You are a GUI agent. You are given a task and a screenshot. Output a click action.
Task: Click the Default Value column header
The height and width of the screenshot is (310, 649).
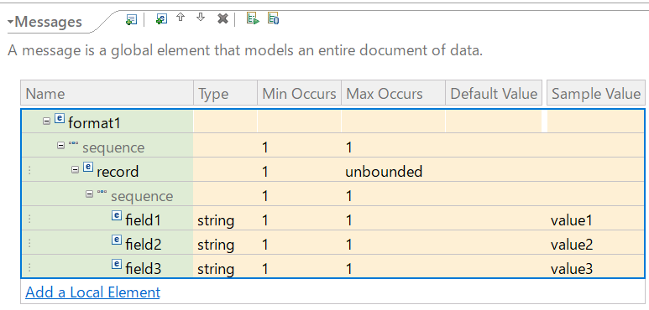pyautogui.click(x=494, y=94)
